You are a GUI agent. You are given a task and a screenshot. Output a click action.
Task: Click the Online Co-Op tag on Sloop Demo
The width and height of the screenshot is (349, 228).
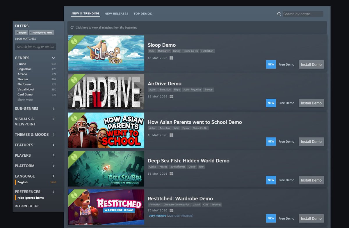[190, 51]
